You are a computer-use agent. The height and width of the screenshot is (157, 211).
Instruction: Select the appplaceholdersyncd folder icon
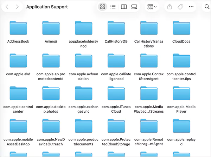tap(84, 28)
